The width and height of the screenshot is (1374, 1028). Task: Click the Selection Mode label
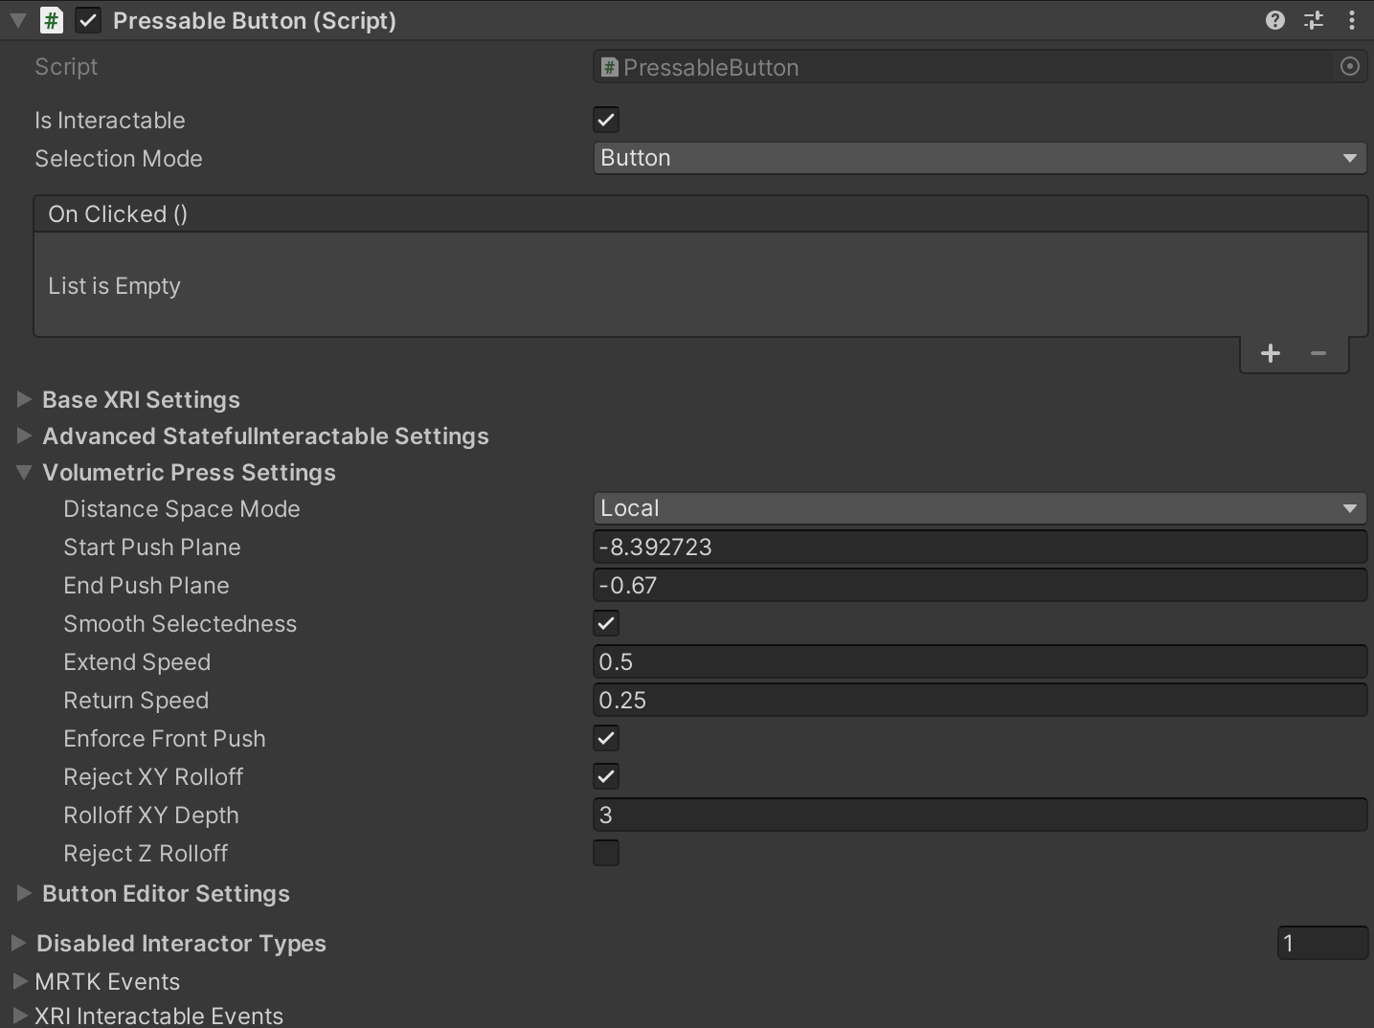(119, 158)
